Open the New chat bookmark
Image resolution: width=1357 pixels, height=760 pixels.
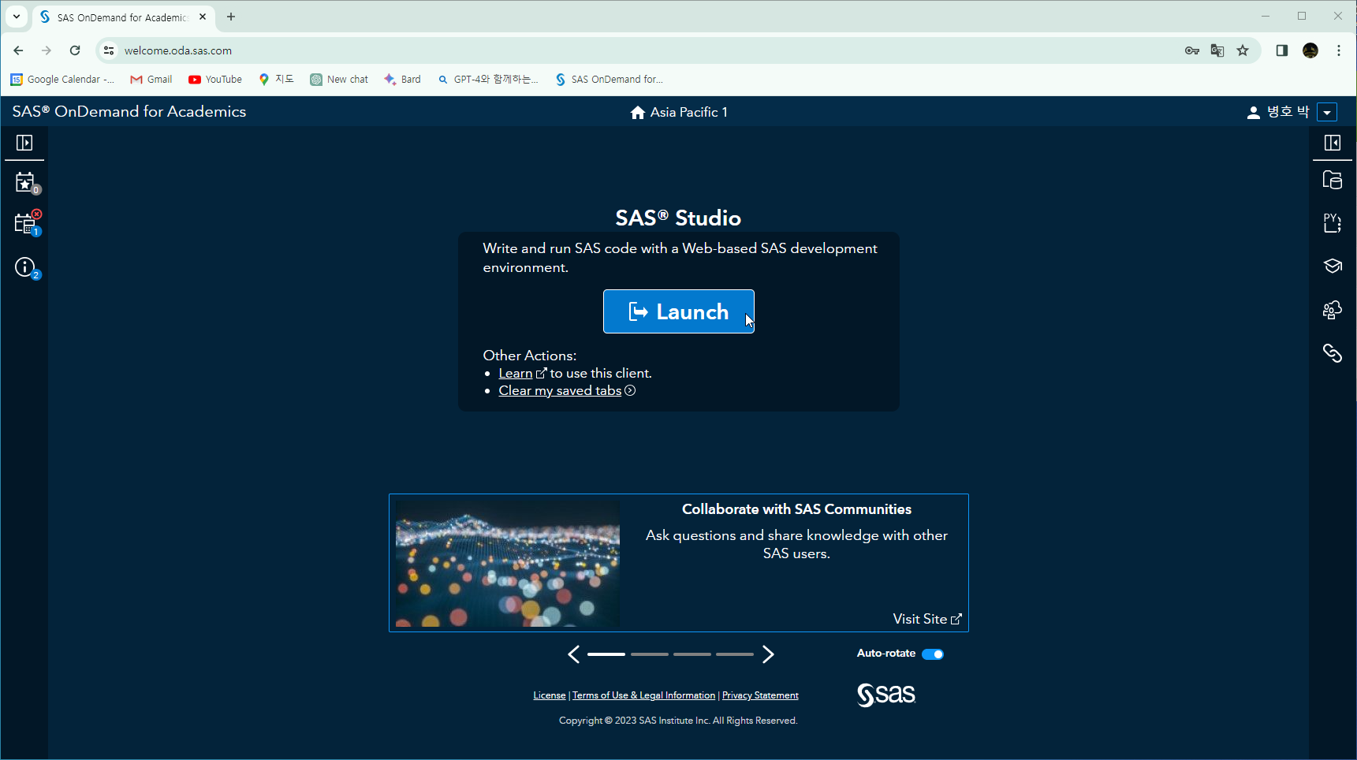point(339,79)
